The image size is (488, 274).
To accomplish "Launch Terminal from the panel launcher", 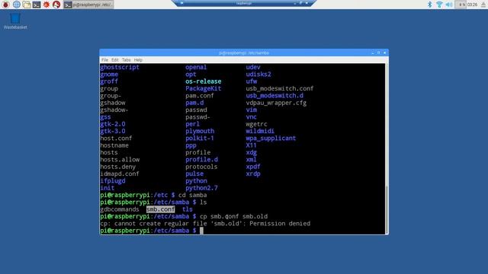I will point(37,5).
